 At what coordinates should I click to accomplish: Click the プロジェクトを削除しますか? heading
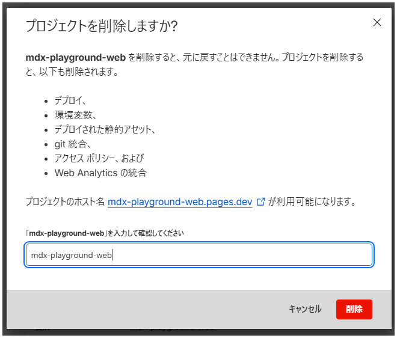102,26
